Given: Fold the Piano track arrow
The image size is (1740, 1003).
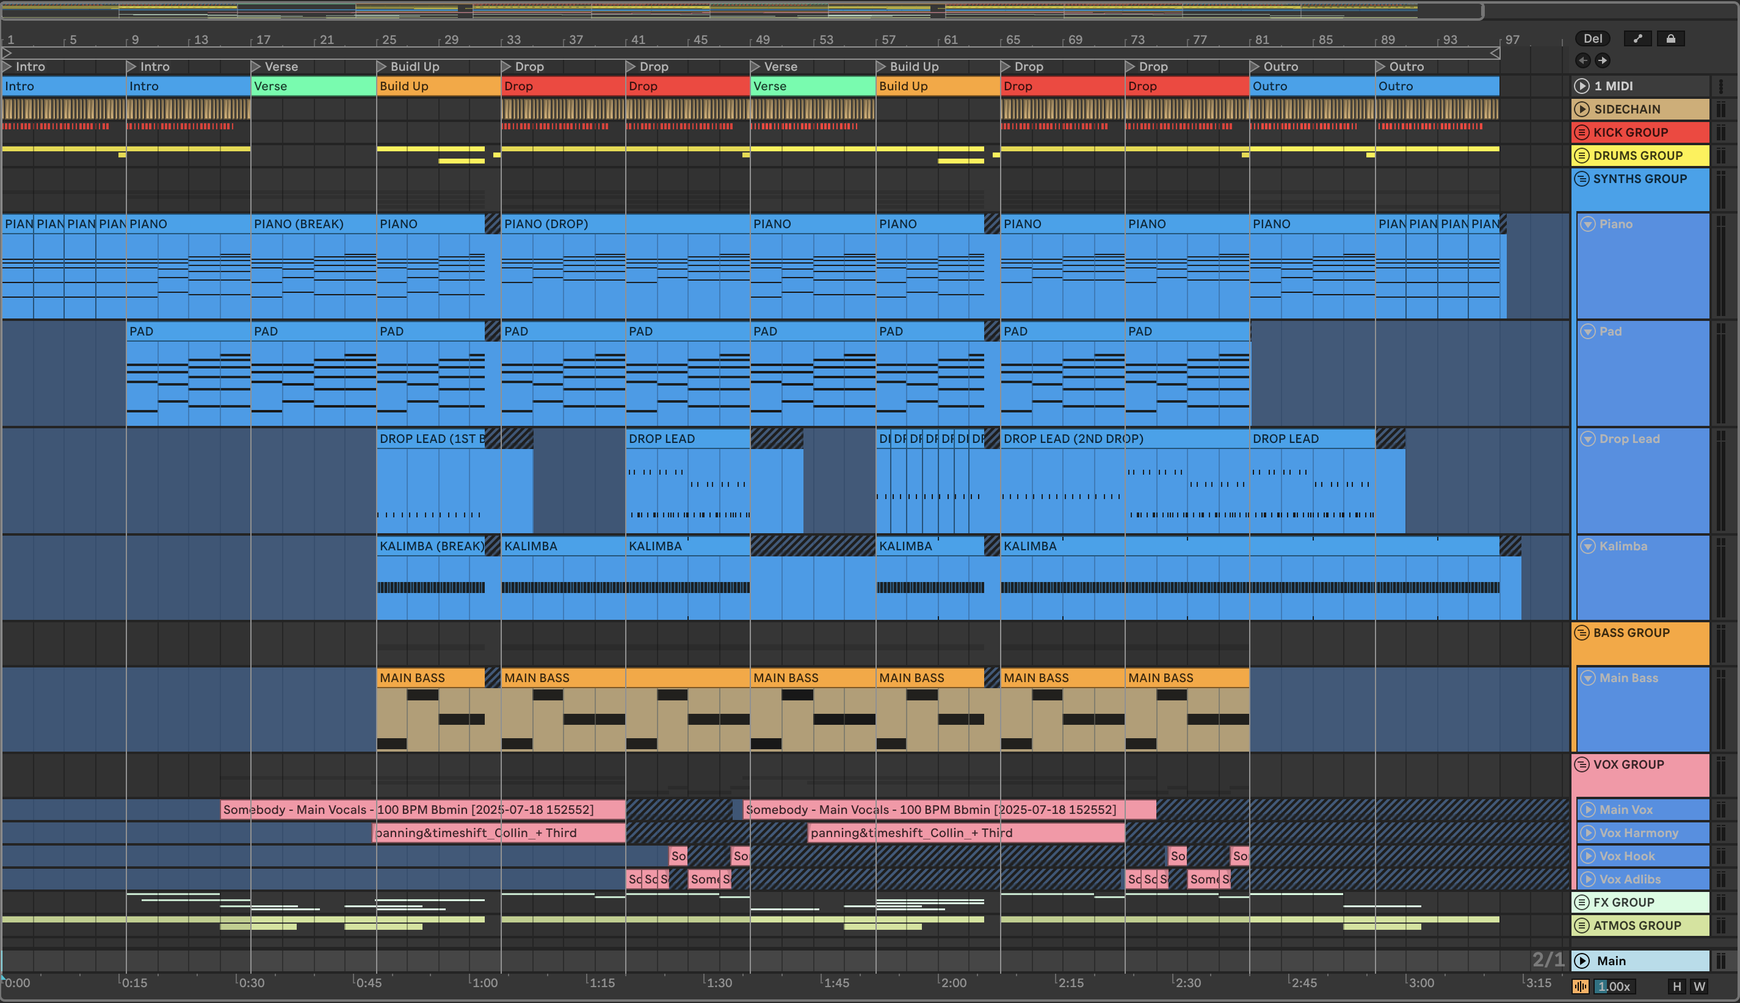Looking at the screenshot, I should tap(1587, 224).
